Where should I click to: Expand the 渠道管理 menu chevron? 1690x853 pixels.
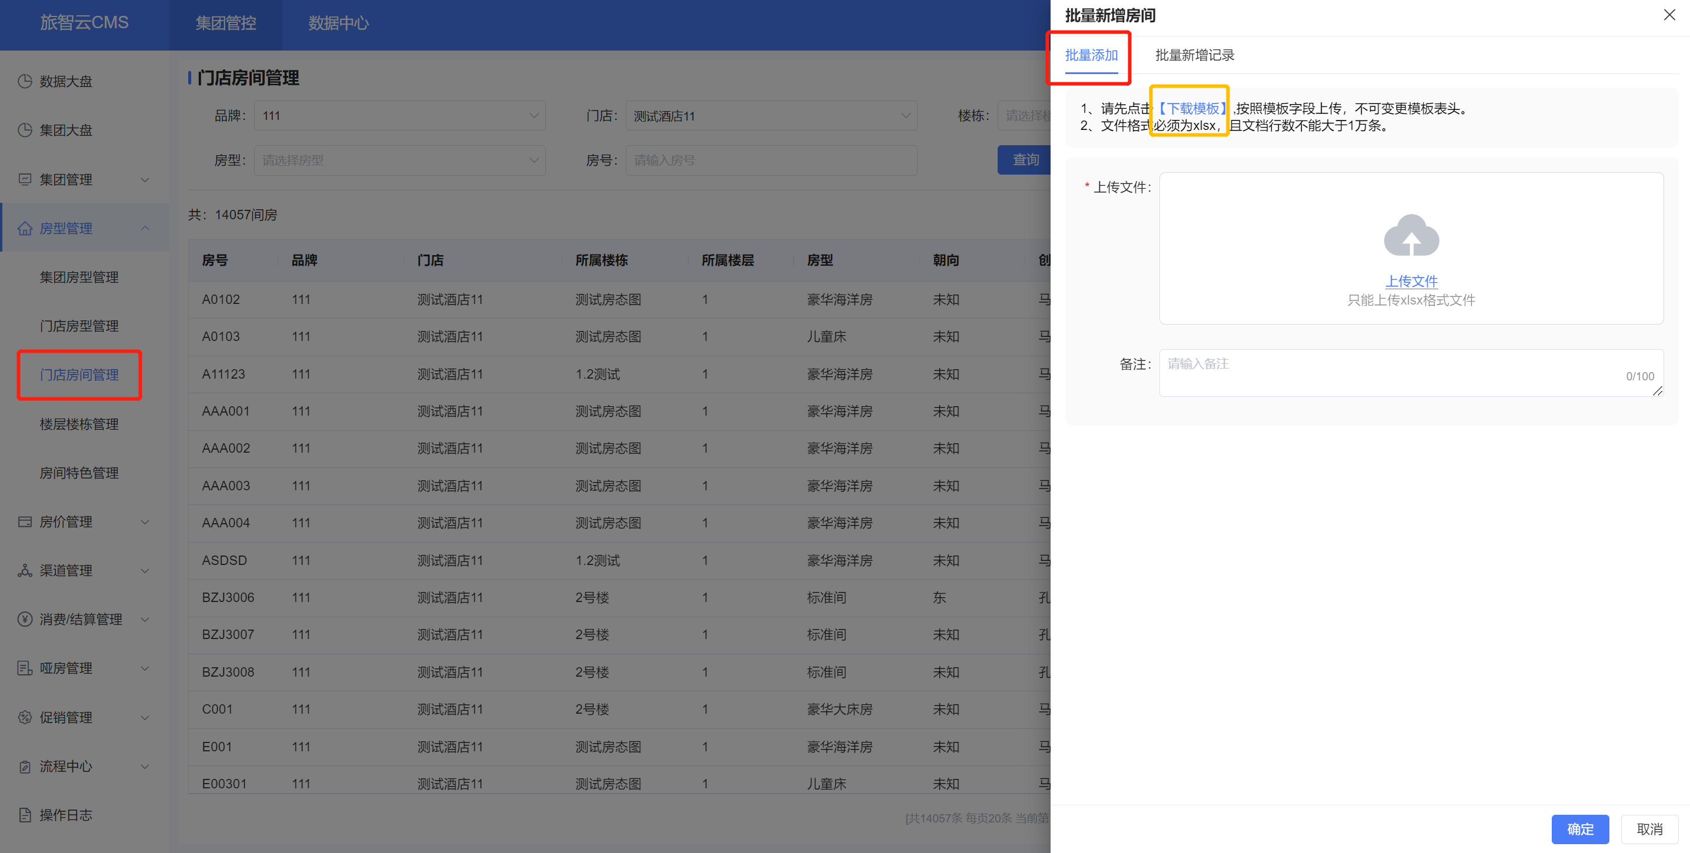pyautogui.click(x=146, y=570)
